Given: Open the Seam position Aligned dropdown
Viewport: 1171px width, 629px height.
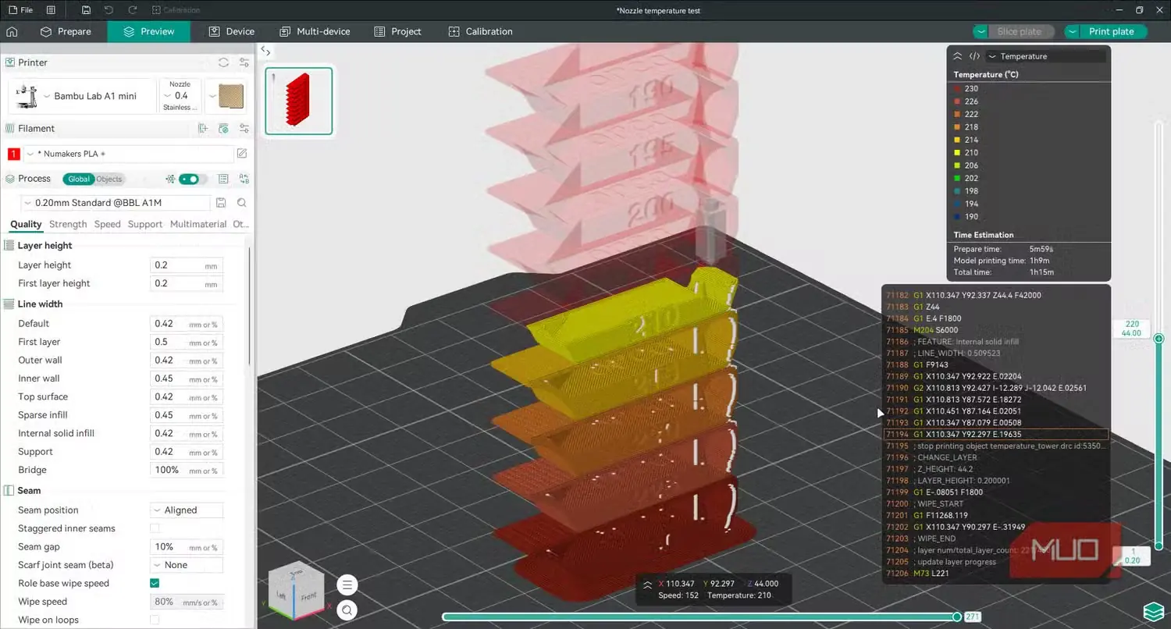Looking at the screenshot, I should click(x=187, y=510).
